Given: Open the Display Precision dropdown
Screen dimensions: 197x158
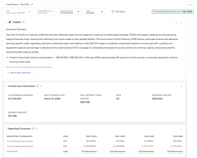Looking at the screenshot, I should click(70, 12).
